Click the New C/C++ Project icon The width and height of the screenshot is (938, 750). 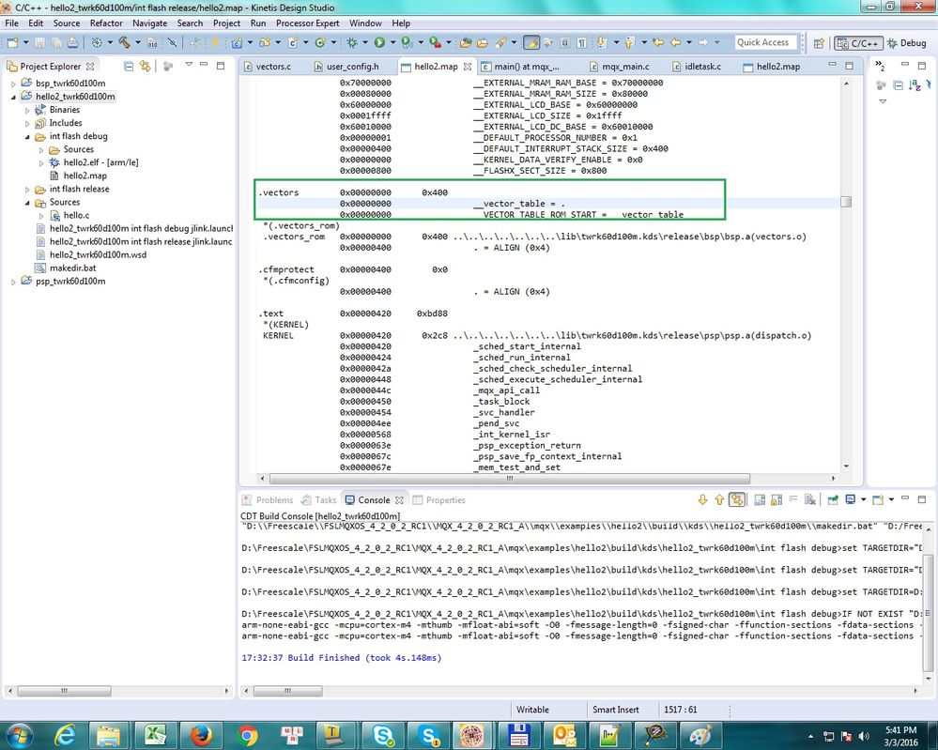pyautogui.click(x=237, y=42)
